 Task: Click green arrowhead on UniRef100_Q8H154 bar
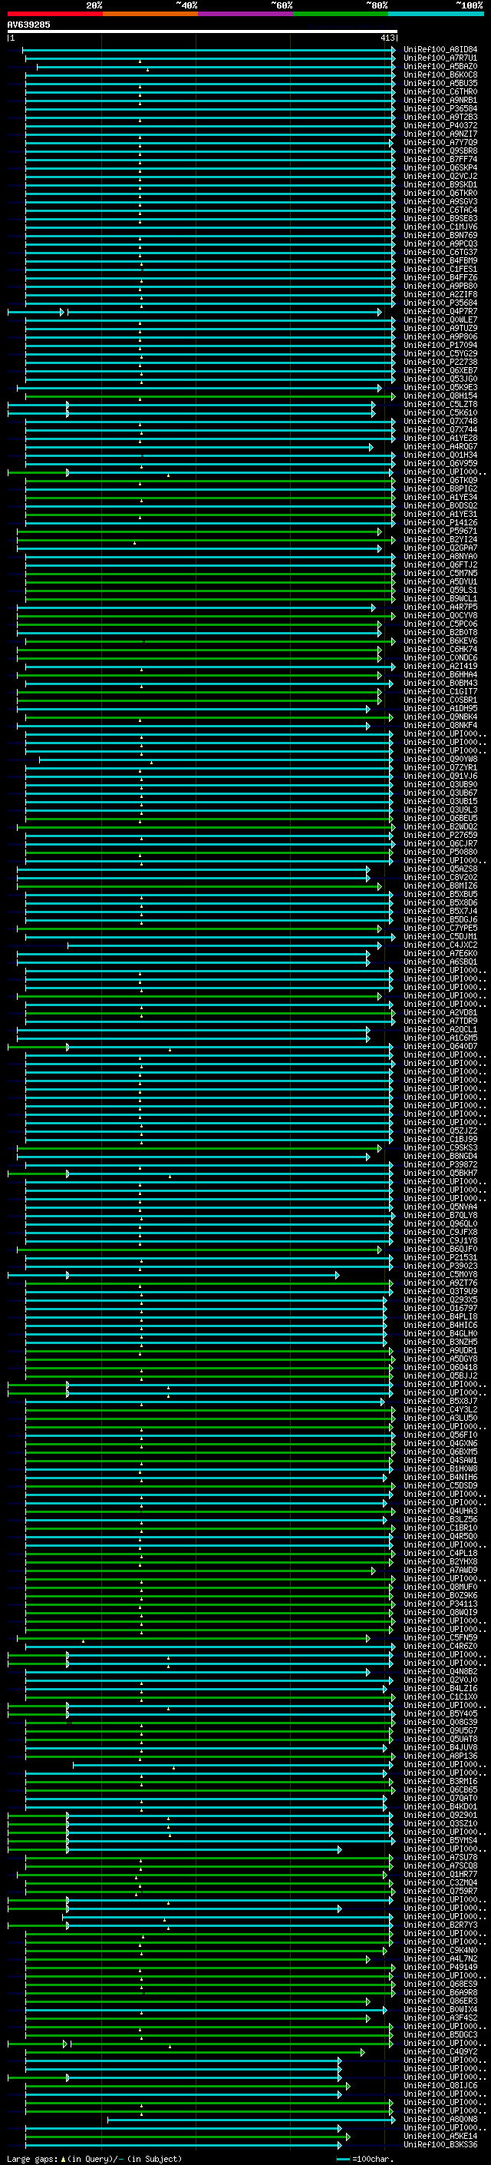click(393, 397)
